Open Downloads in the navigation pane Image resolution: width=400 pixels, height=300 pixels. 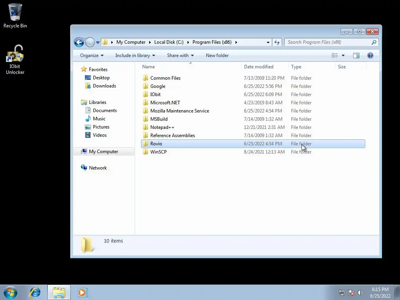104,86
